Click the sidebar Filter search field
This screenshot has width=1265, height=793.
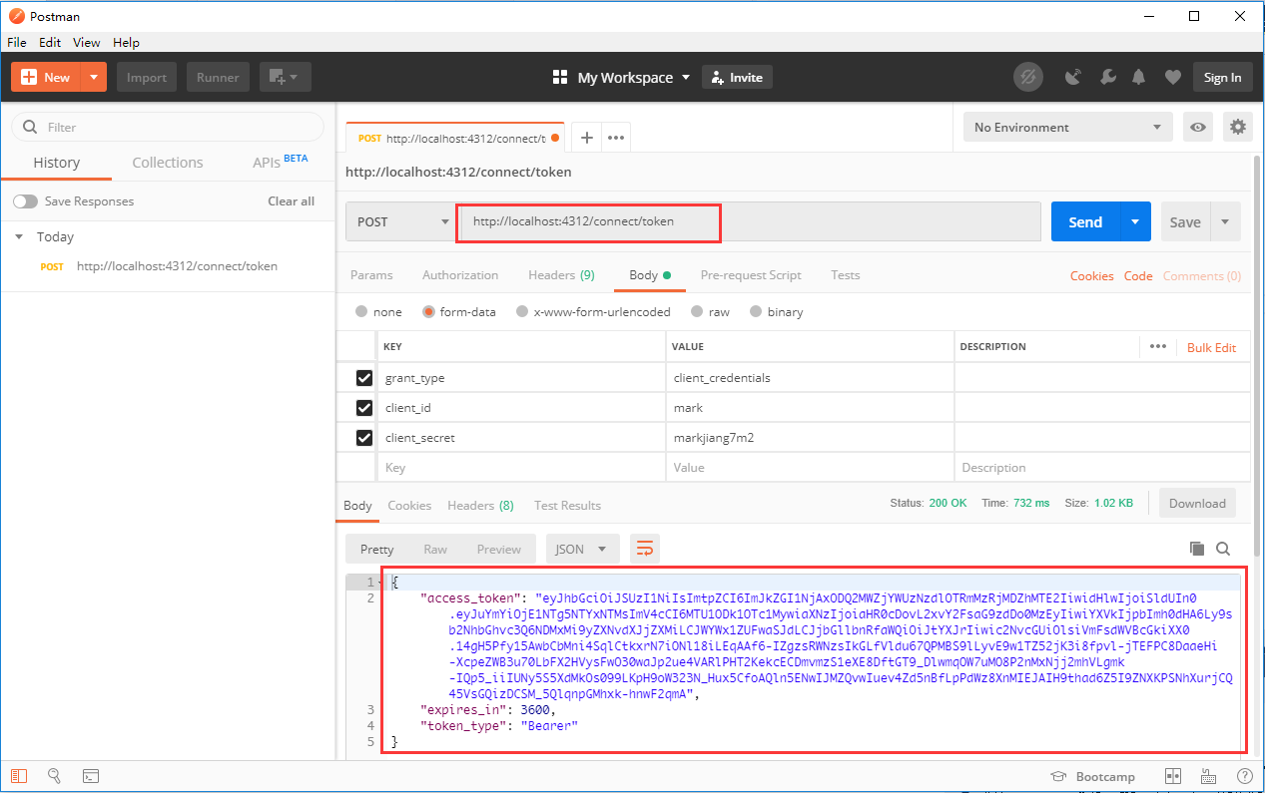point(168,127)
